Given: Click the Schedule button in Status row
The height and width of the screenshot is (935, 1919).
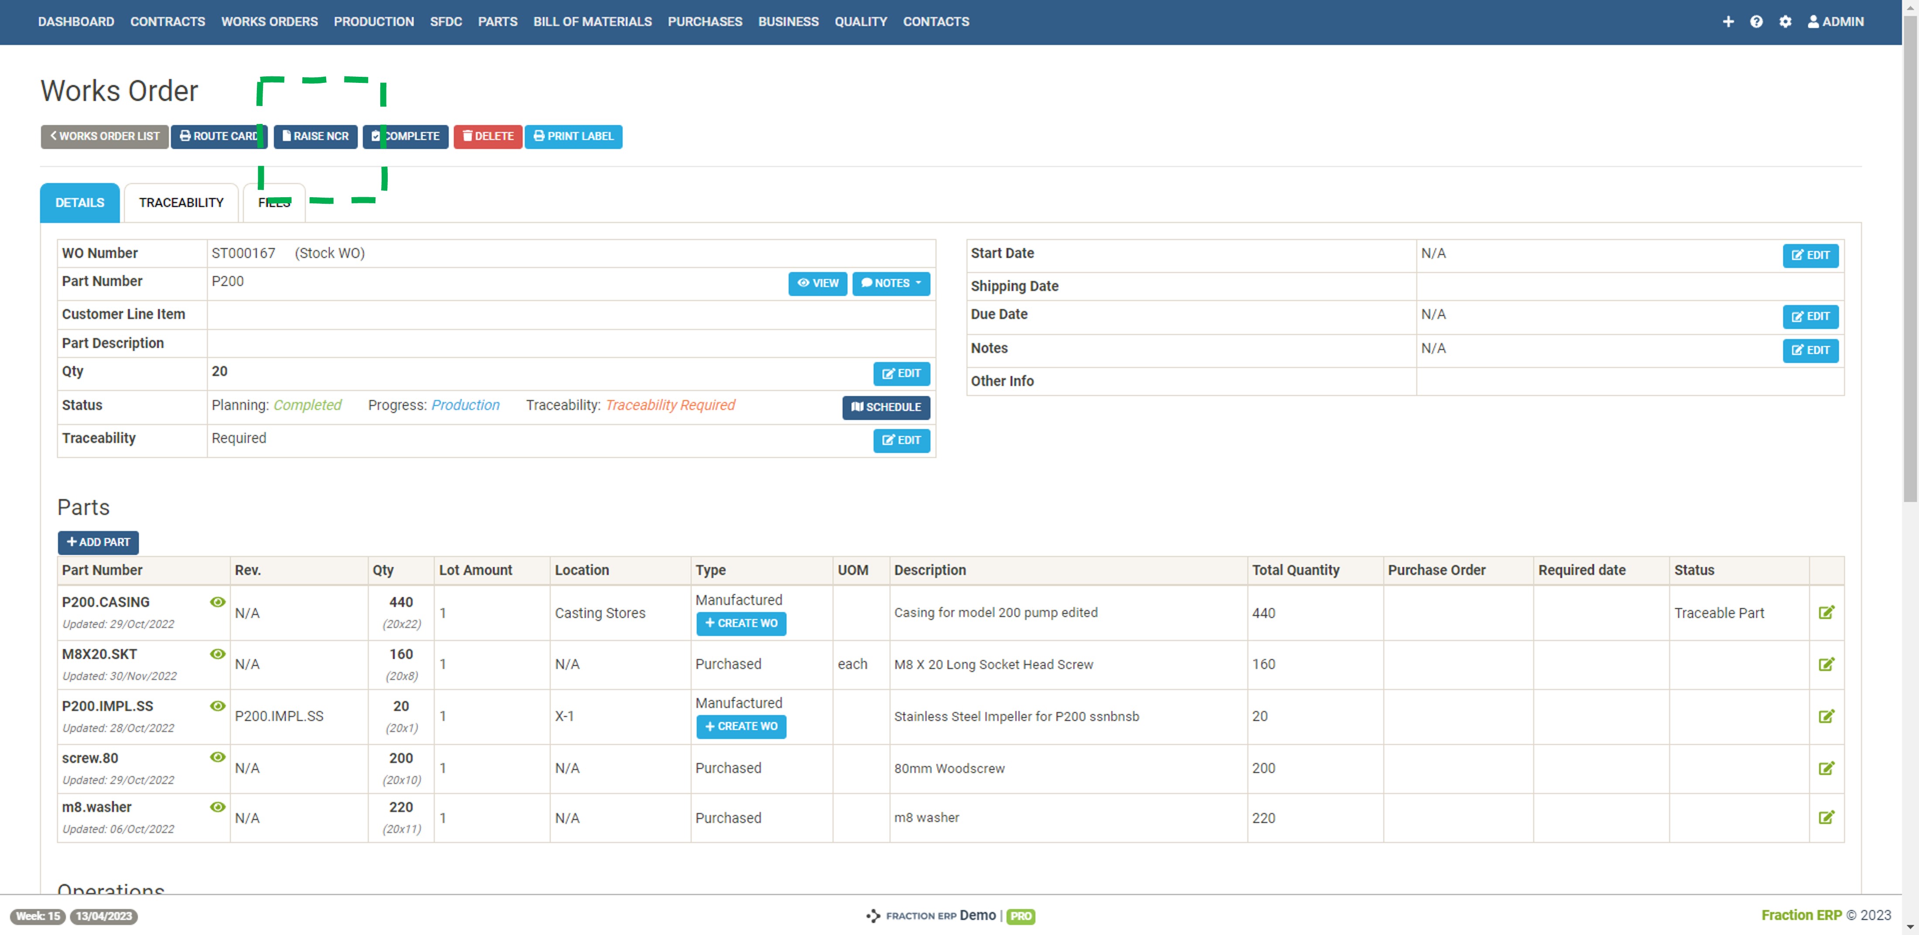Looking at the screenshot, I should click(x=886, y=407).
